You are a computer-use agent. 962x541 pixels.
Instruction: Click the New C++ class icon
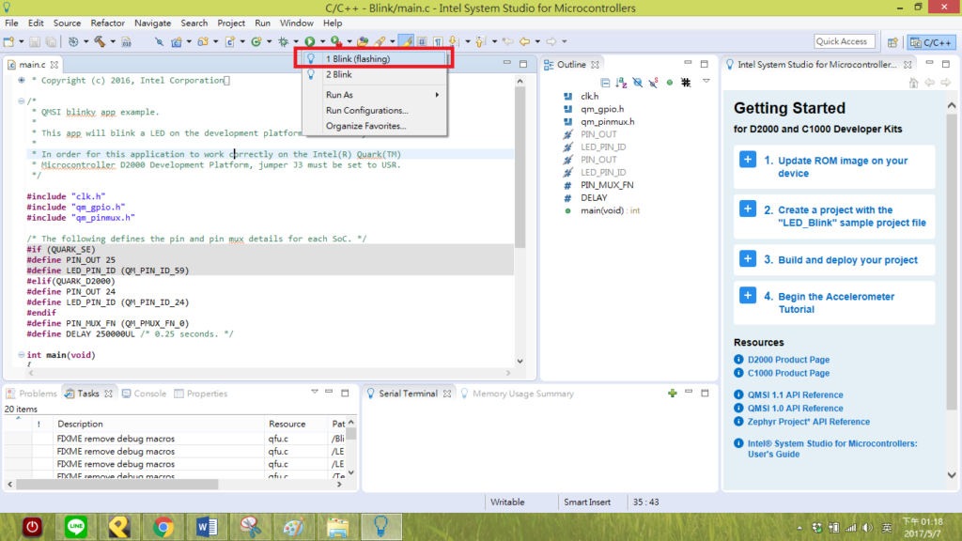point(256,41)
